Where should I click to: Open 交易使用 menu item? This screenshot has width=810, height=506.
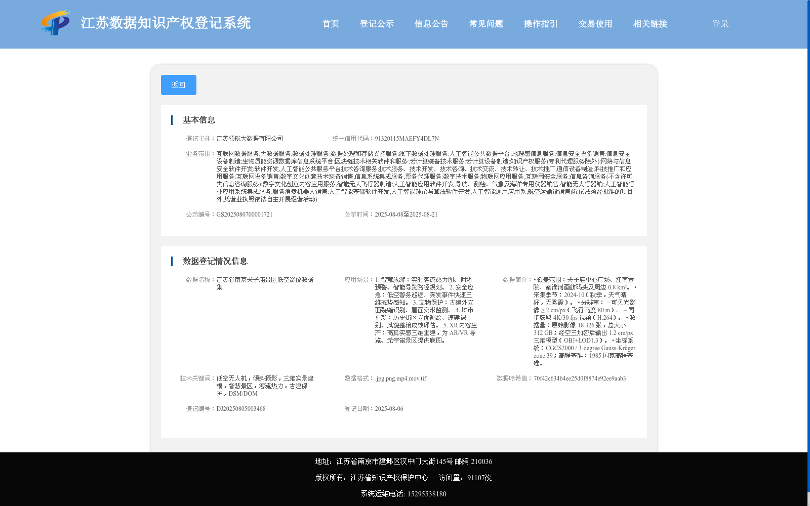(x=595, y=24)
